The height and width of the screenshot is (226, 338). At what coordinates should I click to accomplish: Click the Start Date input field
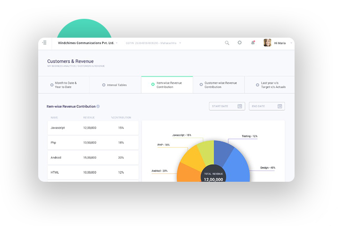[223, 106]
